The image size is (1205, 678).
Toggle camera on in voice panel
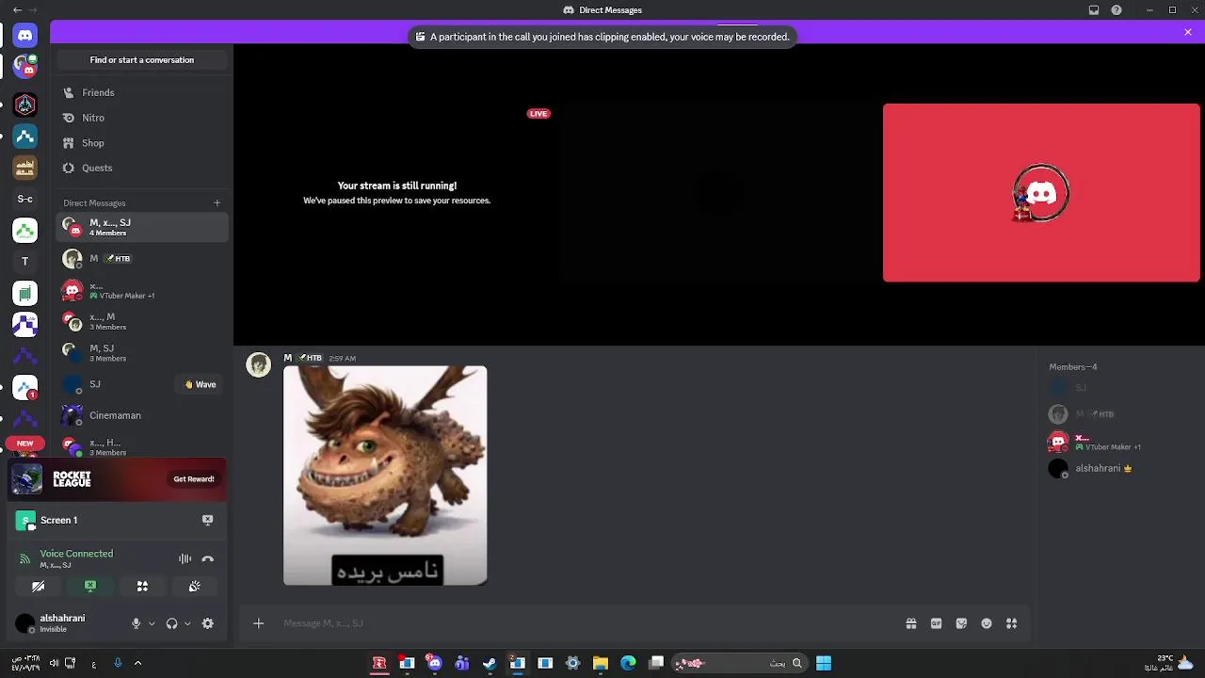coord(39,586)
